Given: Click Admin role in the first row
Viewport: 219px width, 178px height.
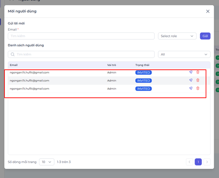Looking at the screenshot, I should (x=112, y=72).
